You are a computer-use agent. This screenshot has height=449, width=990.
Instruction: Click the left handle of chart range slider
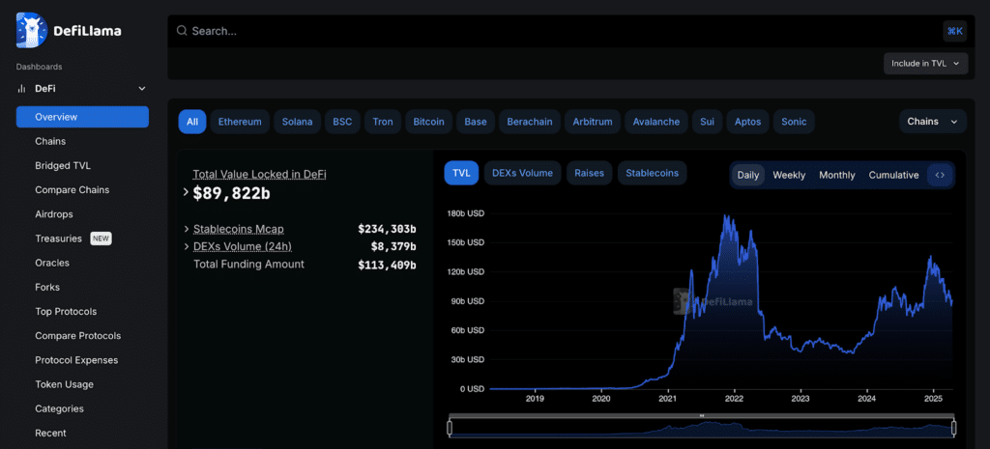[x=450, y=428]
